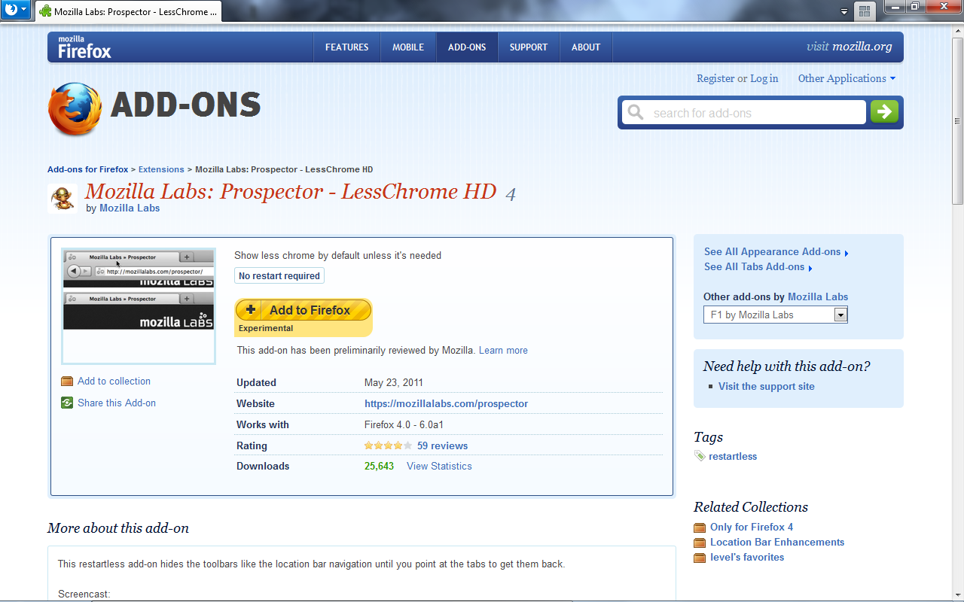Click the four-star rating indicator
The width and height of the screenshot is (964, 602).
[x=388, y=445]
